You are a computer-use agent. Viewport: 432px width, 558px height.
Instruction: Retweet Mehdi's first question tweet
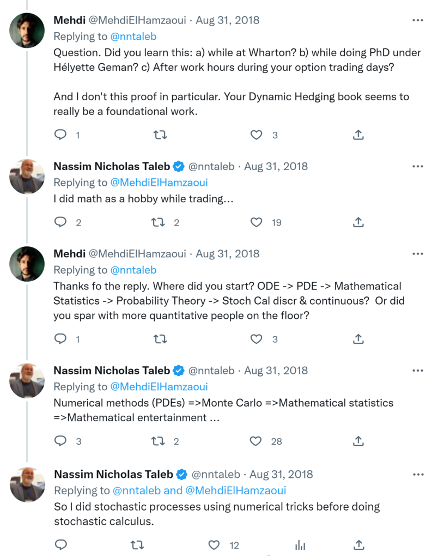click(x=160, y=135)
